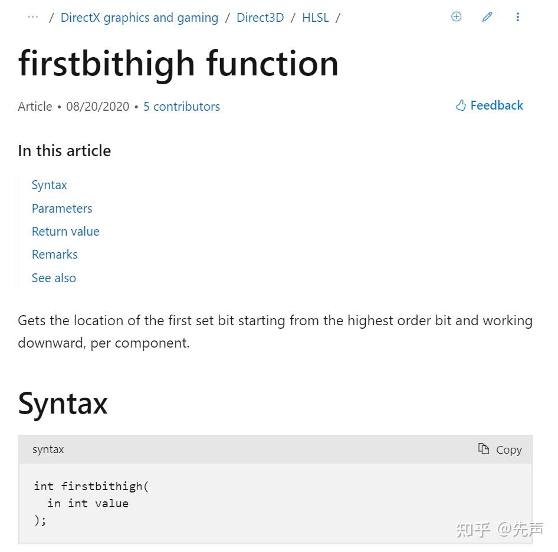The image size is (558, 552).
Task: Open the more actions vertical dots menu
Action: [517, 17]
